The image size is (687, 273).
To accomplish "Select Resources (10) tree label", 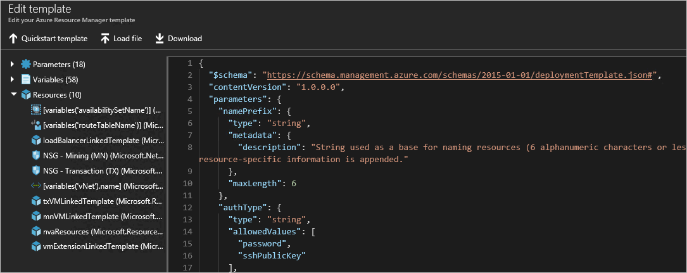I will (58, 94).
